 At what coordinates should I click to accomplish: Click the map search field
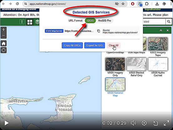click(154, 22)
